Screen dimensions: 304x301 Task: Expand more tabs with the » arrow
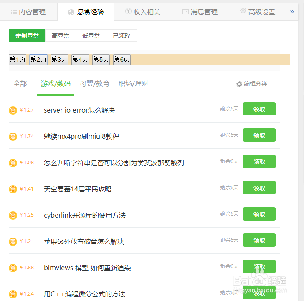tap(292, 12)
